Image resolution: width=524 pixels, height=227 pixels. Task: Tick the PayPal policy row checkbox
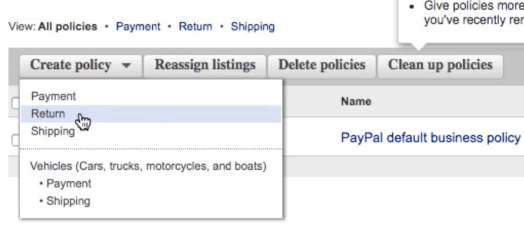click(16, 140)
